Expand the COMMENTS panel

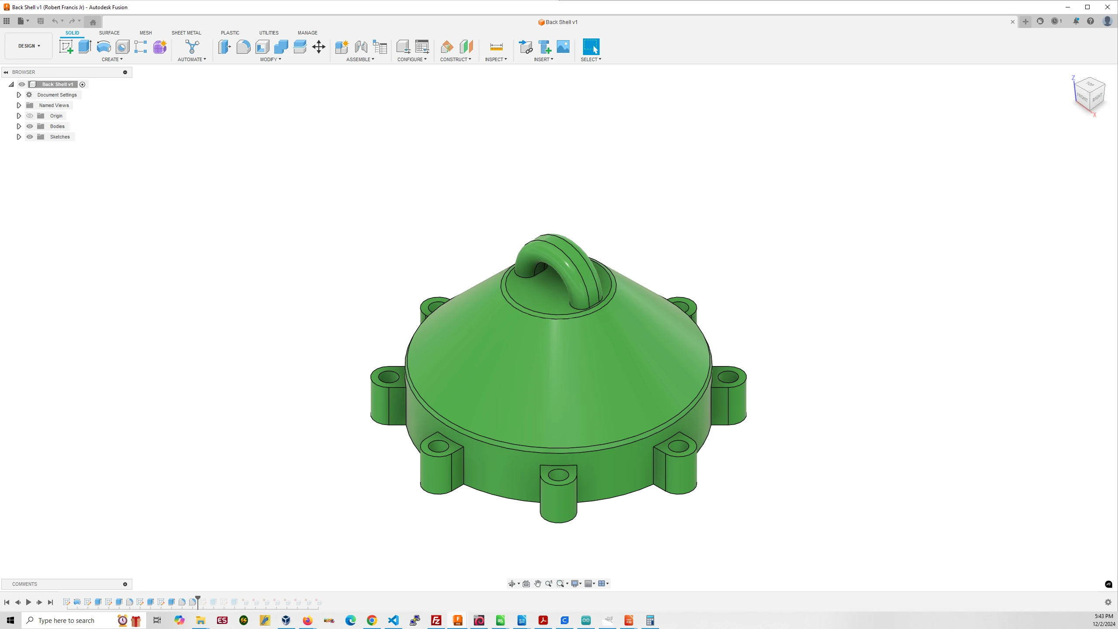pos(125,584)
